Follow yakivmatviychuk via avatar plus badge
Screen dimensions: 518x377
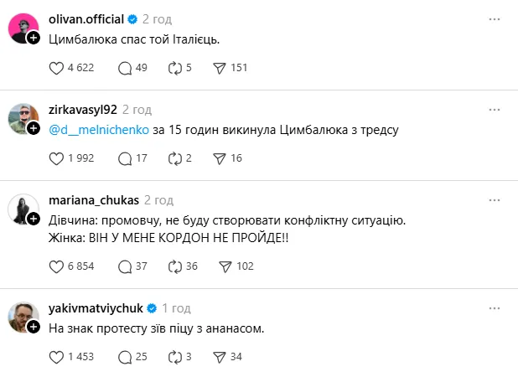(34, 328)
